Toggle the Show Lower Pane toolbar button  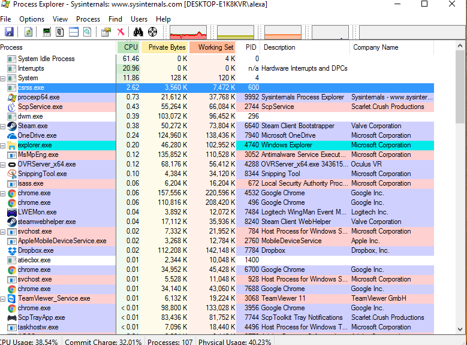[x=74, y=32]
